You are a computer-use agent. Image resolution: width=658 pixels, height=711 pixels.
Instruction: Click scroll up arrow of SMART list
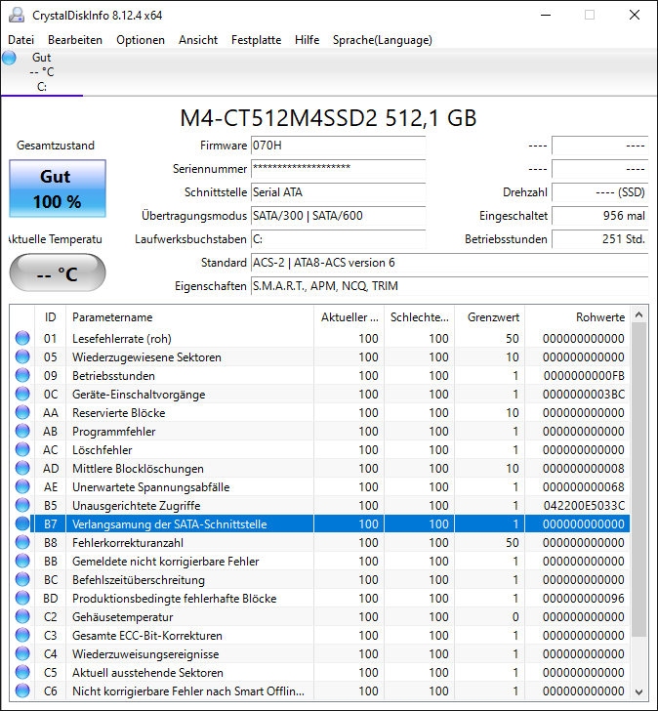tap(639, 314)
